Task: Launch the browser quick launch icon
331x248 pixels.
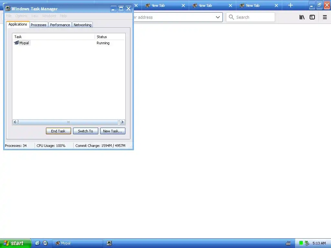Action: coord(37,243)
